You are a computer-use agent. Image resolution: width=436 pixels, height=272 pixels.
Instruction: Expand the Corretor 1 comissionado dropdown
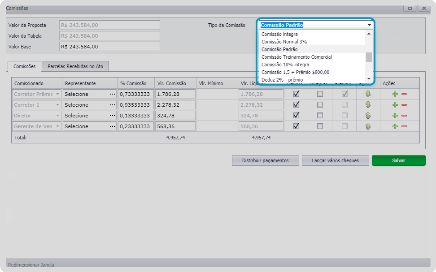[x=57, y=105]
